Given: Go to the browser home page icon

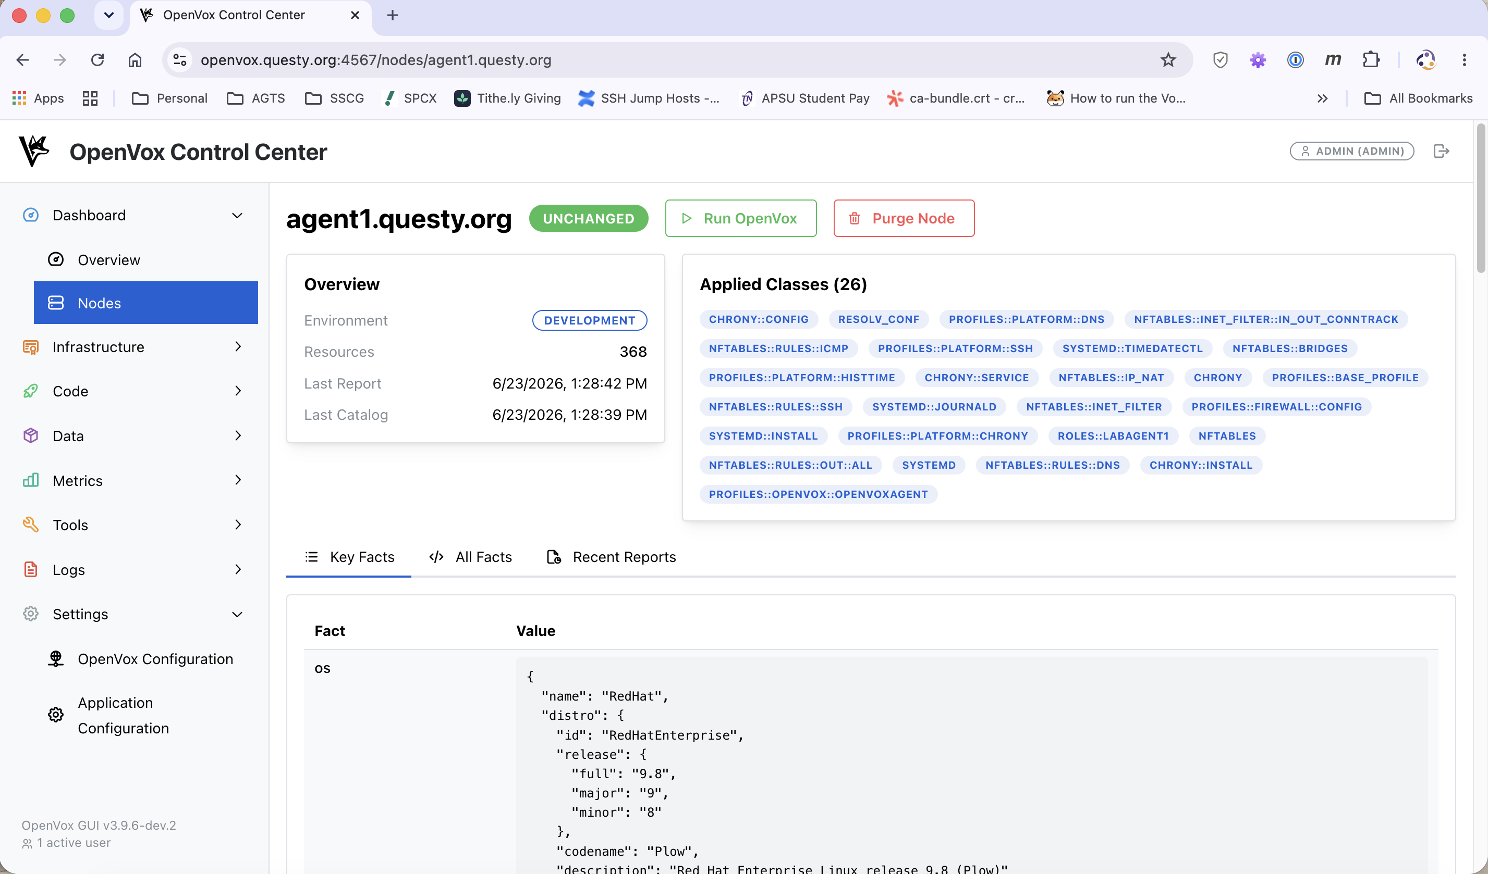Looking at the screenshot, I should [135, 59].
